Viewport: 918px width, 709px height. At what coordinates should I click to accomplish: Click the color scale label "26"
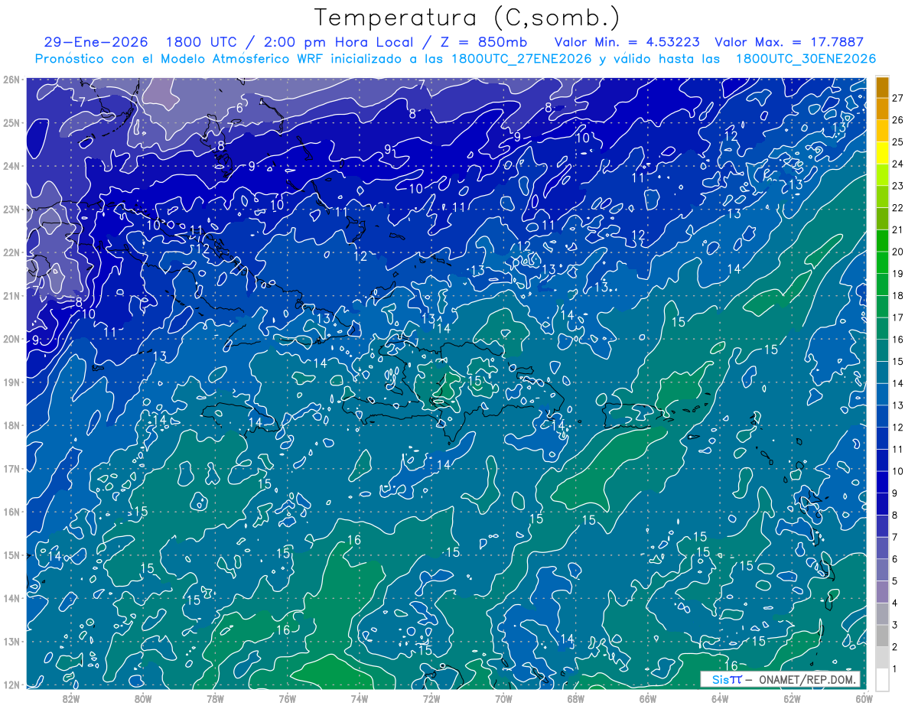tap(897, 120)
